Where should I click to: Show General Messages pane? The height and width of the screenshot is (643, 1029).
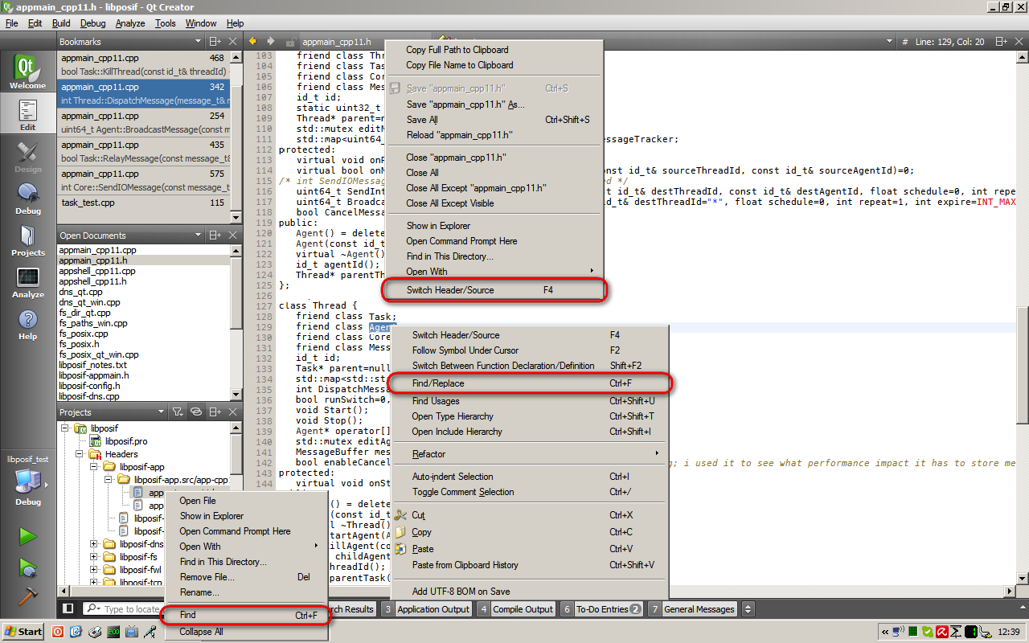(x=692, y=609)
